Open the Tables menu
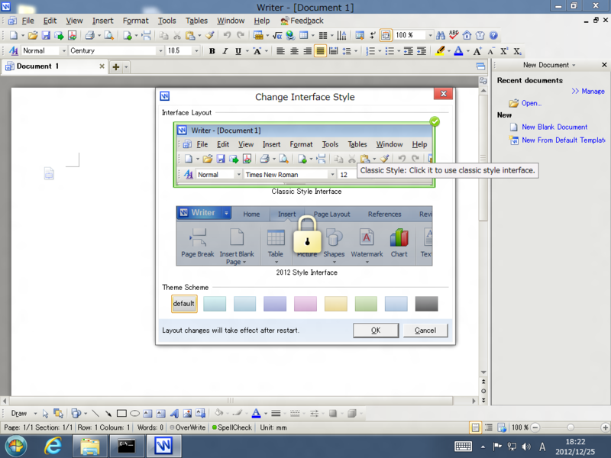 point(196,21)
